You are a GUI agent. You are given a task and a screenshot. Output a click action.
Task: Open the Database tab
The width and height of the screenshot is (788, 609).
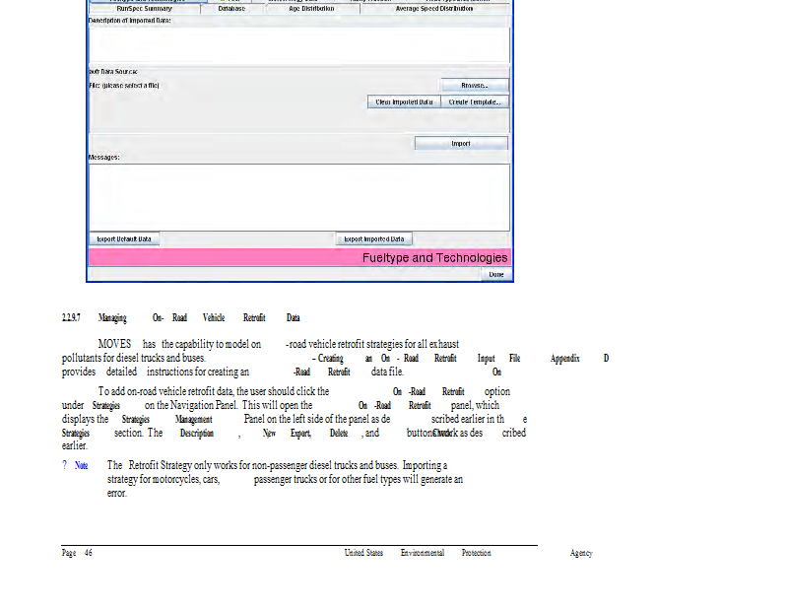231,9
